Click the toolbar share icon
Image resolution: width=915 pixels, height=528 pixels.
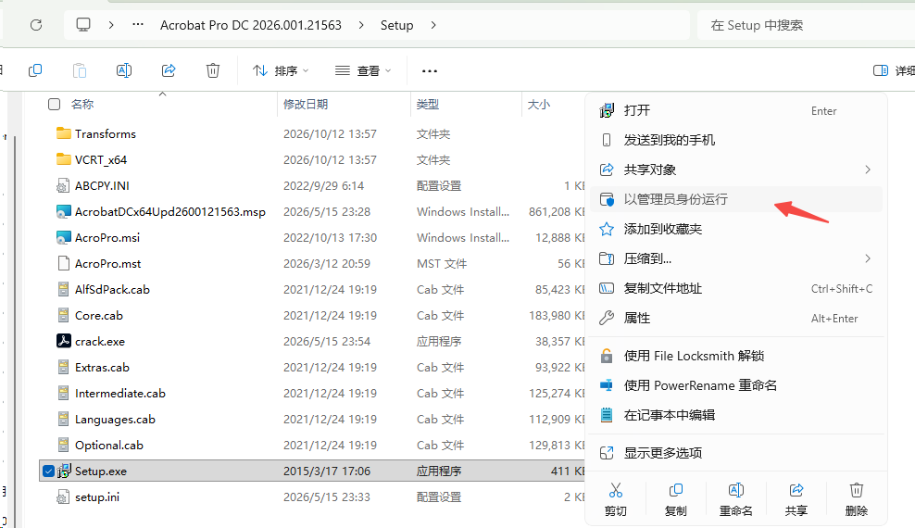point(169,70)
